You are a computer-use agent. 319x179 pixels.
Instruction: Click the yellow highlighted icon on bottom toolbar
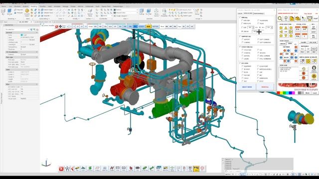196,169
